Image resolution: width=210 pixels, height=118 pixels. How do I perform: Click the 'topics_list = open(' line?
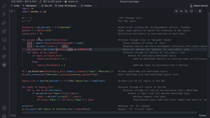[64, 81]
